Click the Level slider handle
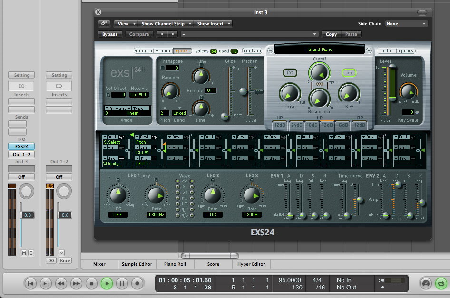This screenshot has height=298, width=450. click(392, 67)
